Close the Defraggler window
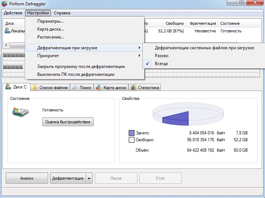Viewport: 265px width, 198px height. [x=255, y=3]
